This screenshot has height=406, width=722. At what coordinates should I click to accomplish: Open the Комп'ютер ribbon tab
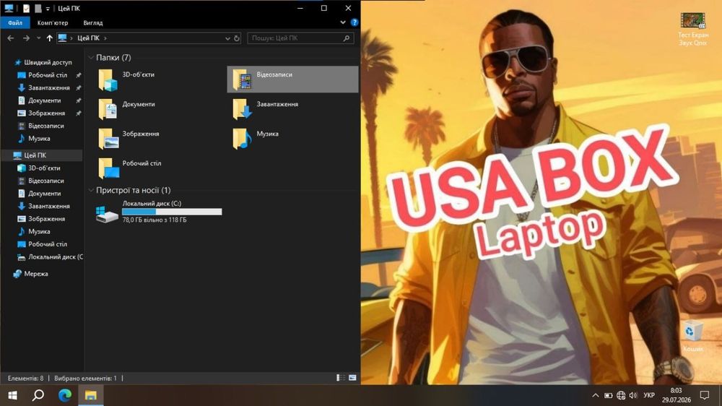53,22
